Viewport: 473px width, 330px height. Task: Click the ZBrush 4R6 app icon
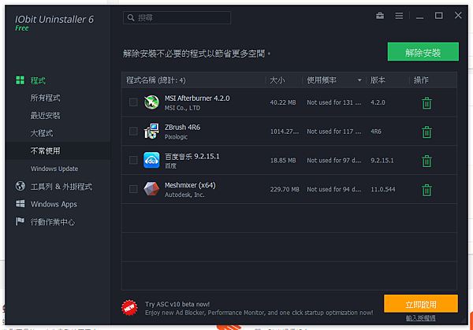[151, 131]
